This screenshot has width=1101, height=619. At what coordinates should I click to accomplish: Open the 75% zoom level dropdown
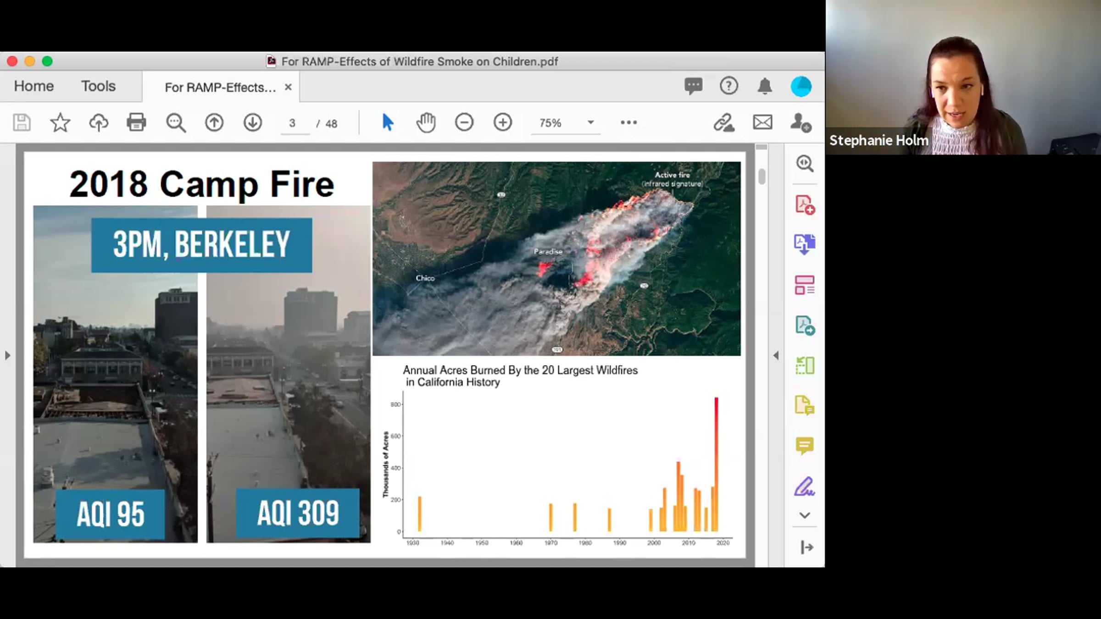[x=566, y=123]
